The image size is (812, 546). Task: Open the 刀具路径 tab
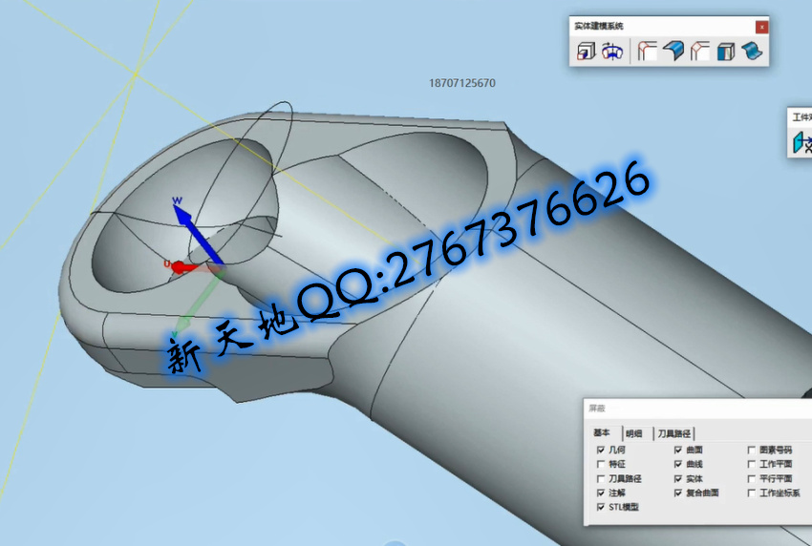673,432
